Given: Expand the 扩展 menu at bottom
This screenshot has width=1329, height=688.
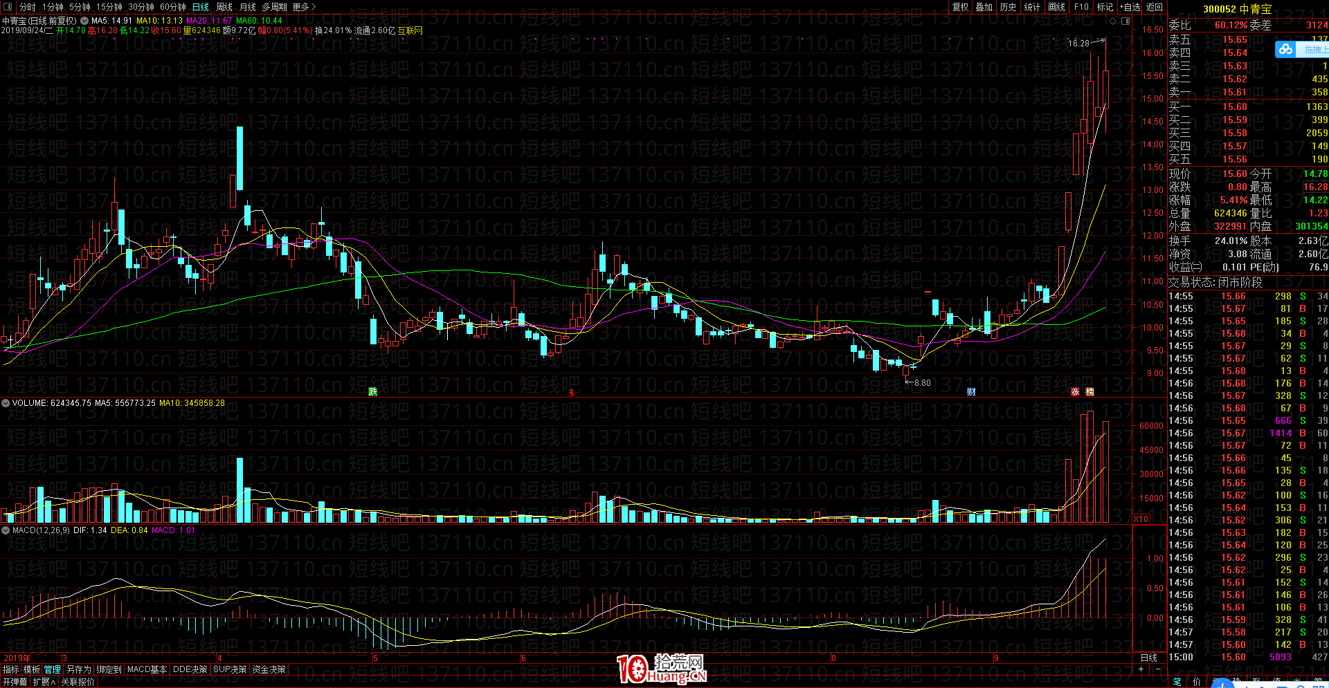Looking at the screenshot, I should [x=44, y=682].
